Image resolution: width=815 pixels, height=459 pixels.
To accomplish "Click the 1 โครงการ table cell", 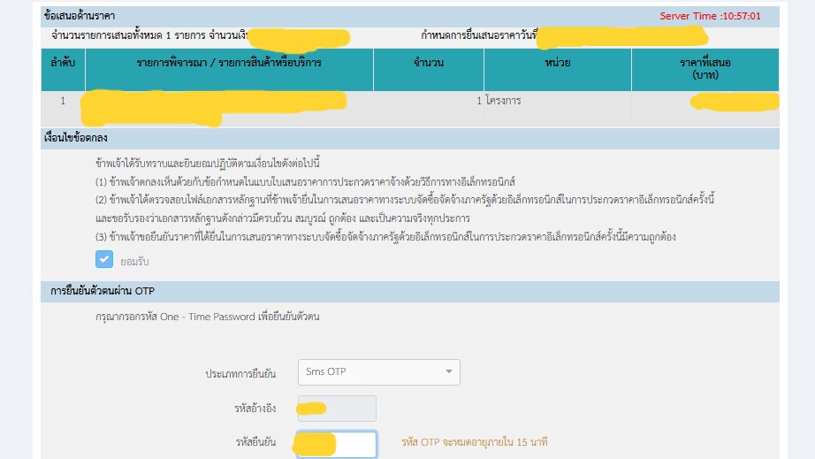I will pos(499,101).
